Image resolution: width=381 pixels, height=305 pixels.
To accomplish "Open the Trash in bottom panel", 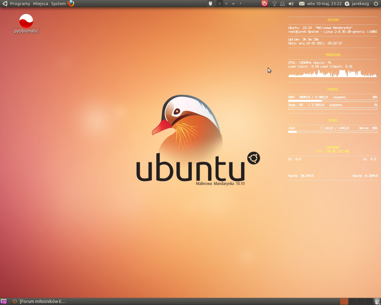I will point(377,301).
